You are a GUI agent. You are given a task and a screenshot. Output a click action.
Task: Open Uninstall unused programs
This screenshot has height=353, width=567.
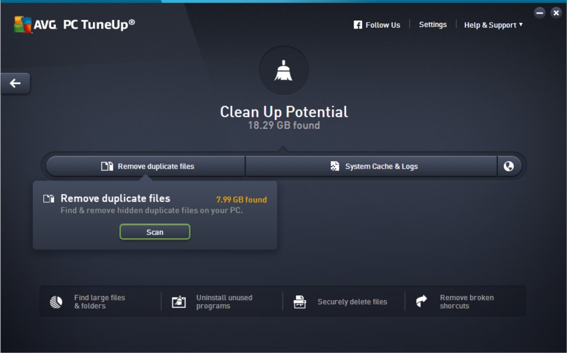point(222,302)
